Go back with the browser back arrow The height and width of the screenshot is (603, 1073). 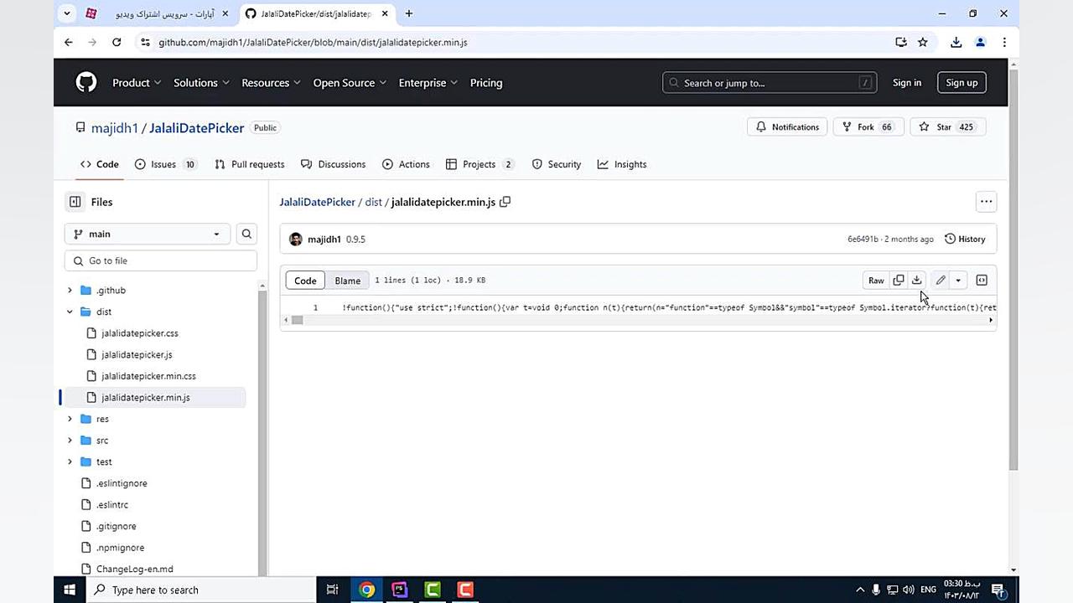69,42
